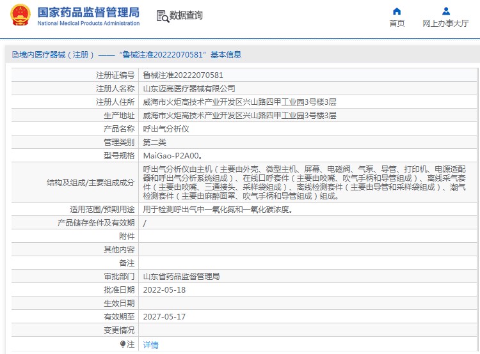This screenshot has width=480, height=354.
Task: Click the 生产地址 address value
Action: point(240,116)
